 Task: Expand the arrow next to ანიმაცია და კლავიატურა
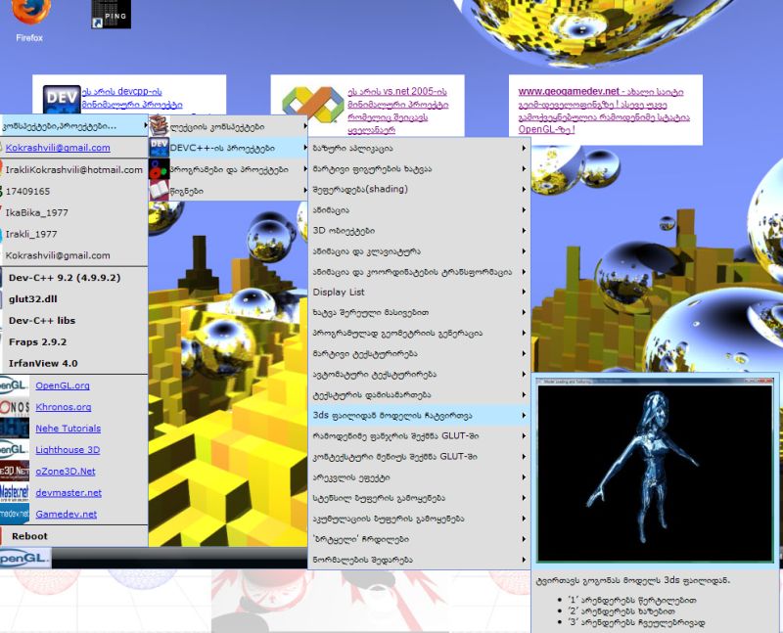click(x=524, y=251)
